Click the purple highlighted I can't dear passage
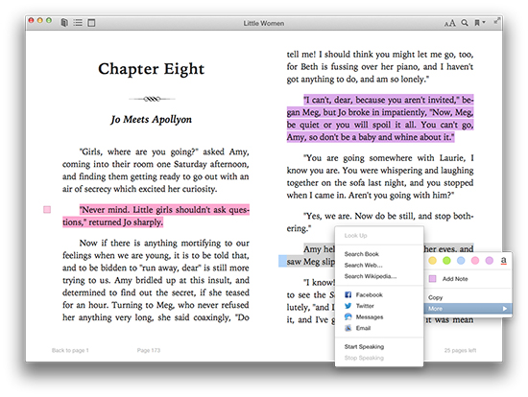 tap(380, 118)
